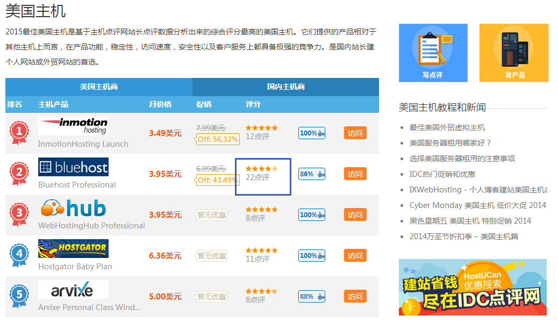Click the star rating for WebHostingHub Professional
Screen dimensions: 558x323
point(262,210)
